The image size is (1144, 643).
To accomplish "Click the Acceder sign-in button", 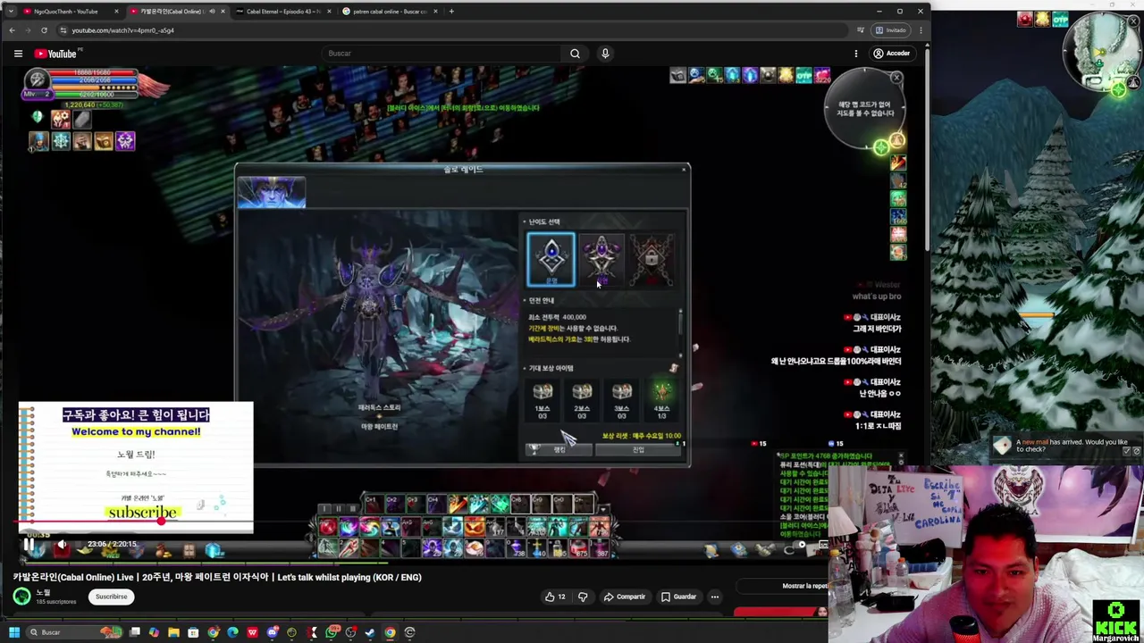I will [x=891, y=54].
